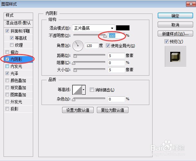This screenshot has width=196, height=161.
Task: Open the 混合模式 正片叠底 dropdown
Action: tap(94, 28)
